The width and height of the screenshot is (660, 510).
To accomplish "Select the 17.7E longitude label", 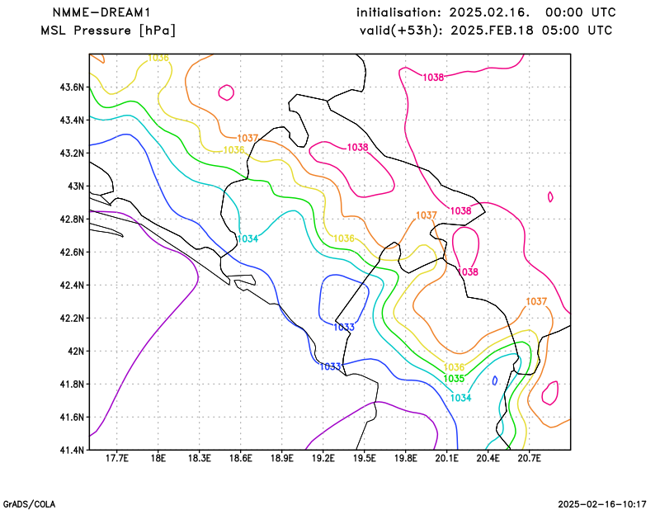I will pos(116,458).
